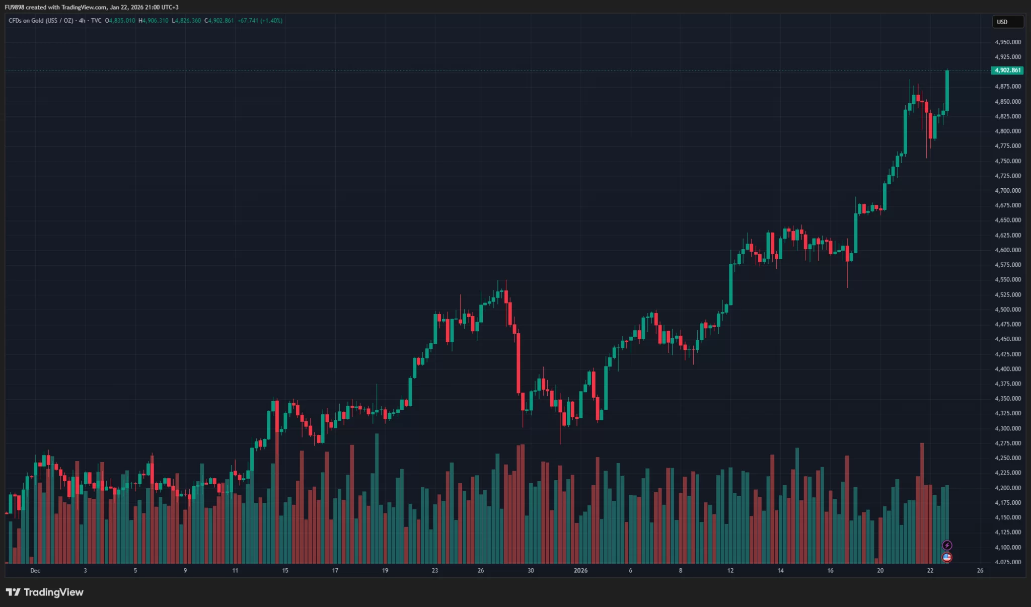Click the TVC exchange label in legend
Image resolution: width=1031 pixels, height=607 pixels.
tap(96, 21)
